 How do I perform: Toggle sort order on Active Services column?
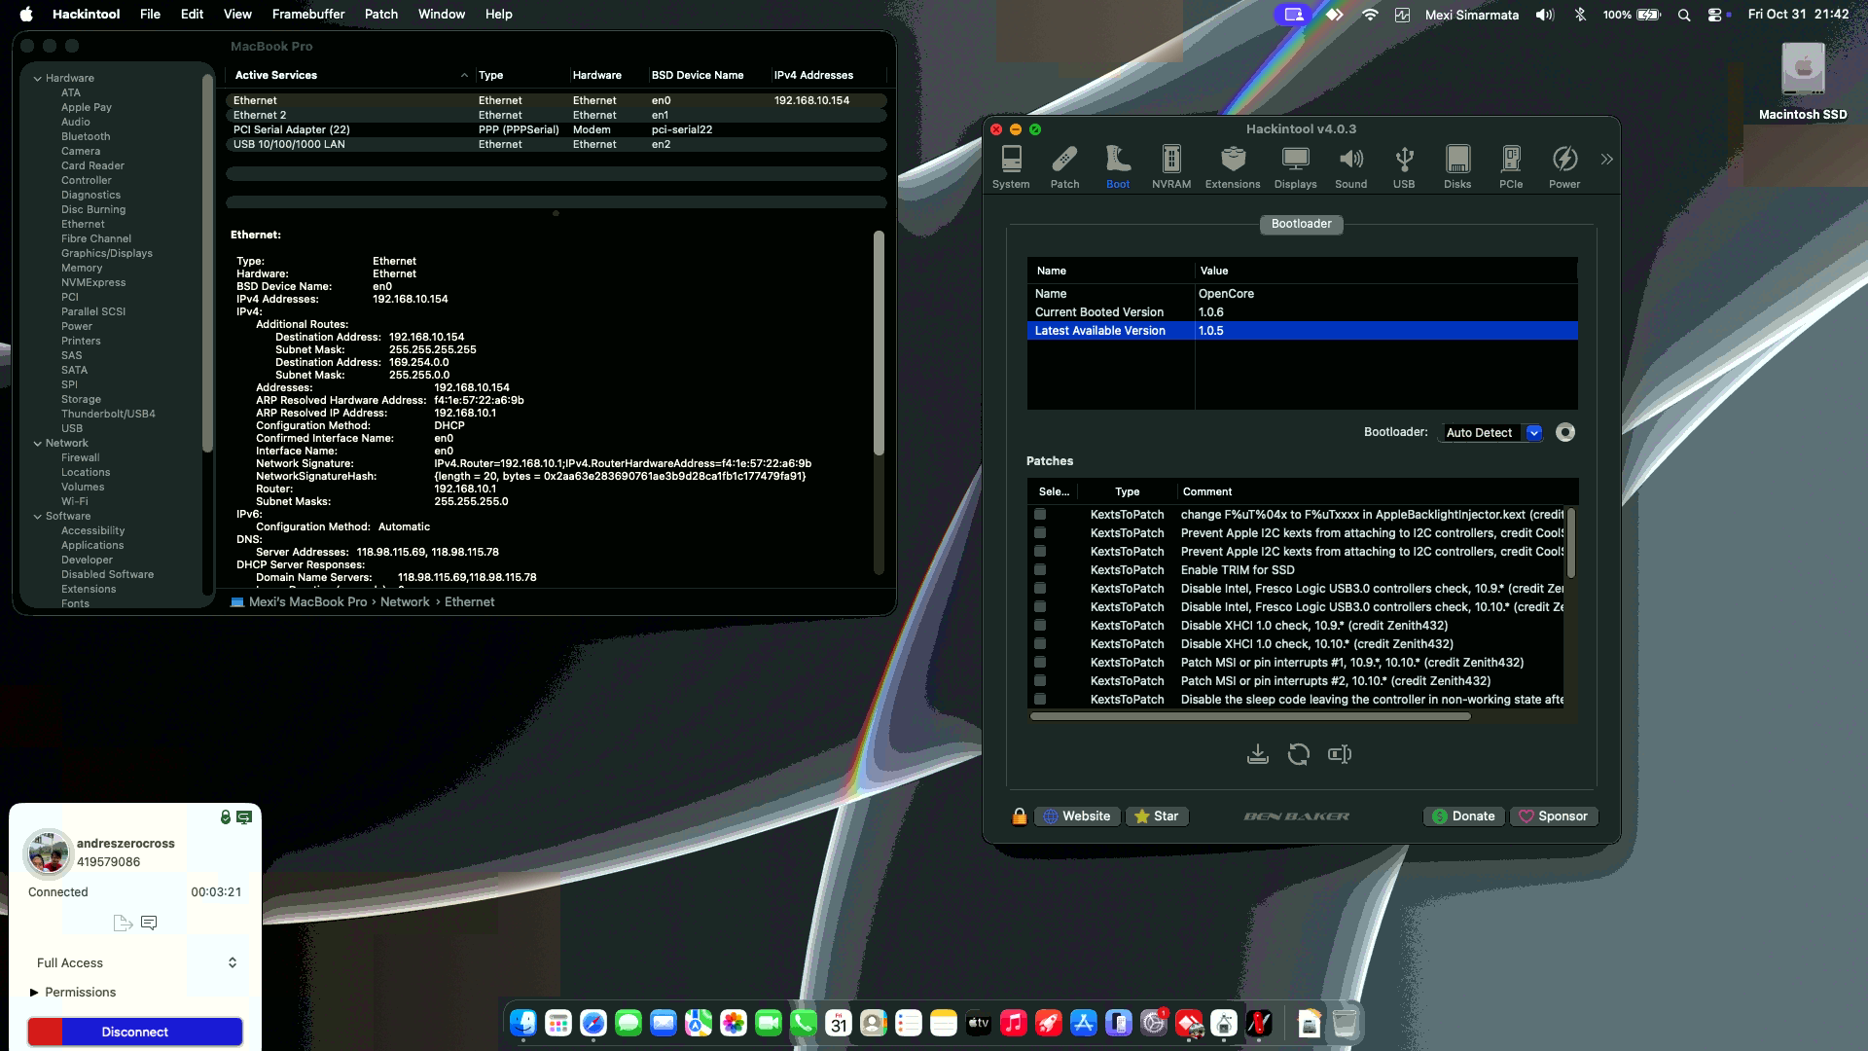point(350,75)
